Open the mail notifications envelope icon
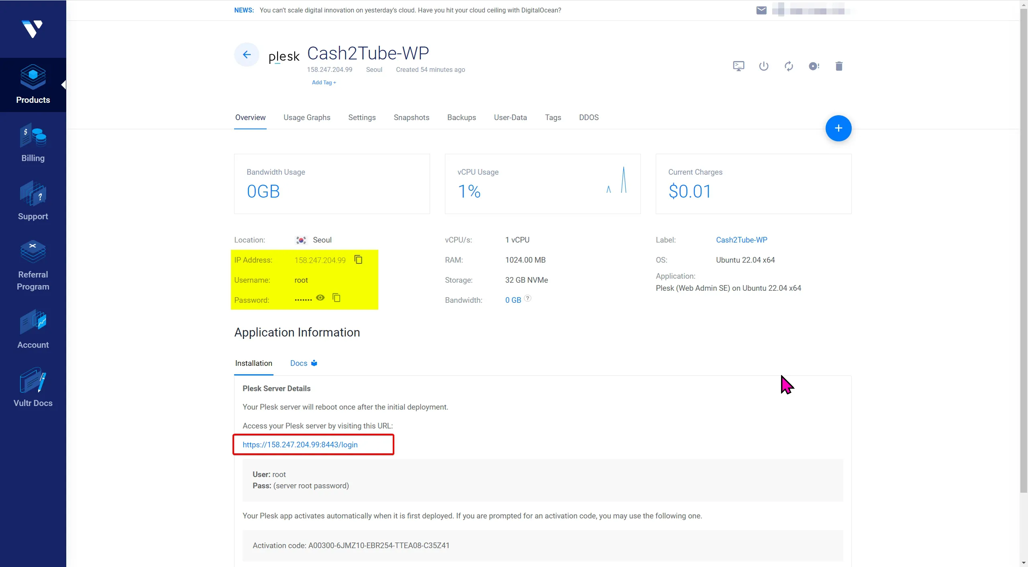The image size is (1028, 567). click(x=761, y=10)
